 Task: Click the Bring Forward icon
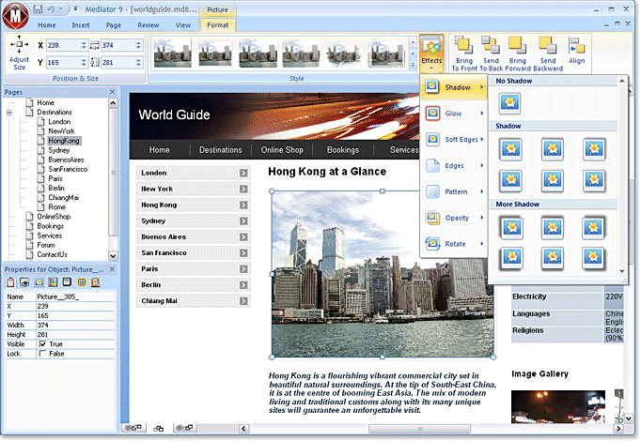click(518, 44)
